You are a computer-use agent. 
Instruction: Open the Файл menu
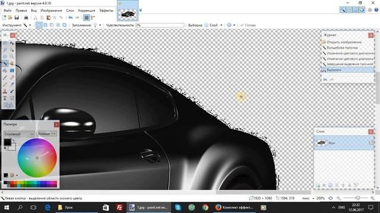pyautogui.click(x=8, y=11)
